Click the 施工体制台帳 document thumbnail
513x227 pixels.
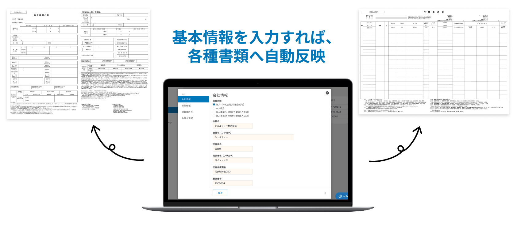tap(79, 64)
